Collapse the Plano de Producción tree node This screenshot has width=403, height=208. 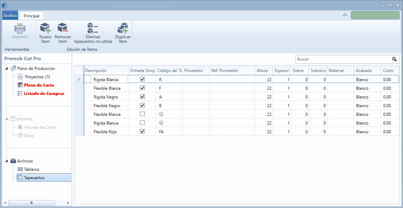click(x=7, y=69)
